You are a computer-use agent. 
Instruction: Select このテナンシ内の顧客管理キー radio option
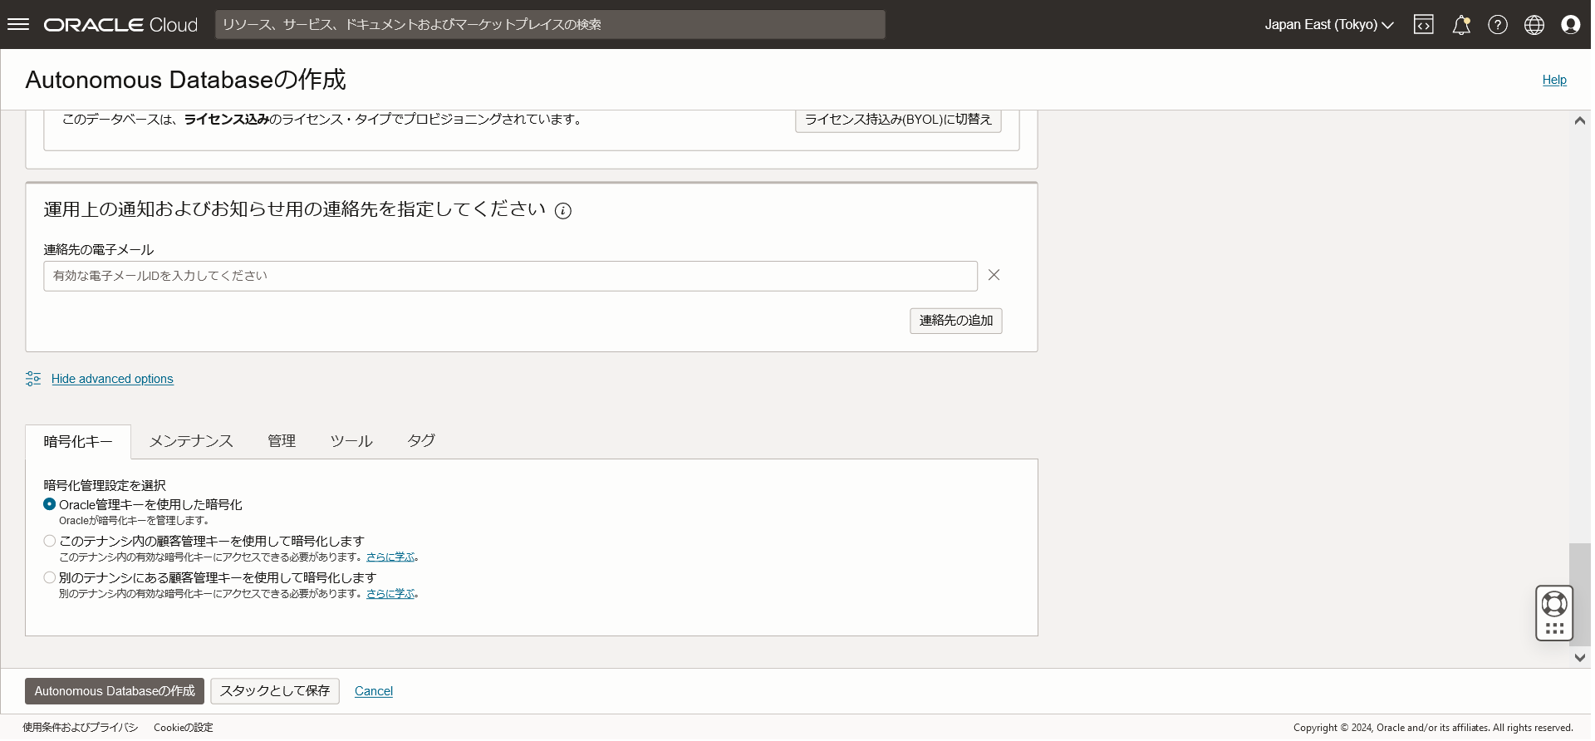click(50, 541)
